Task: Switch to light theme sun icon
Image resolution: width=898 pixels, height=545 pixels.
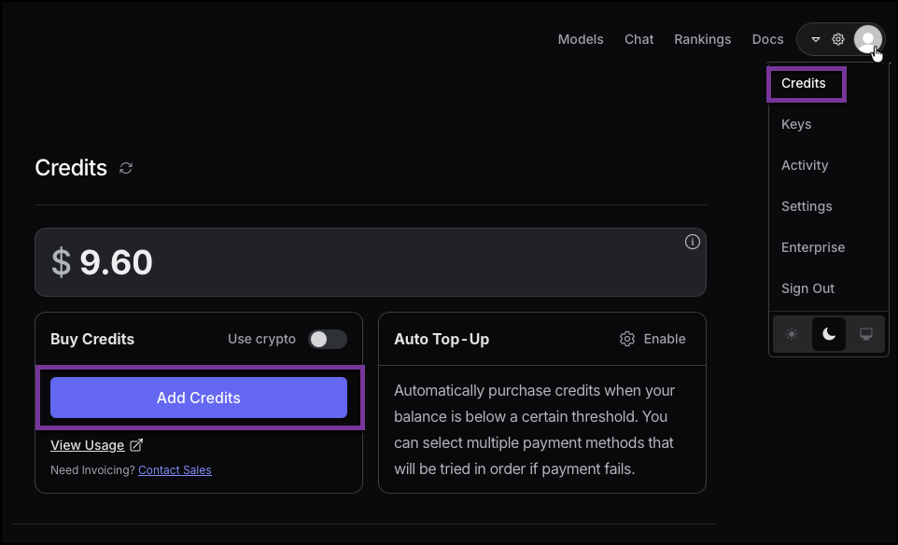Action: click(x=792, y=334)
